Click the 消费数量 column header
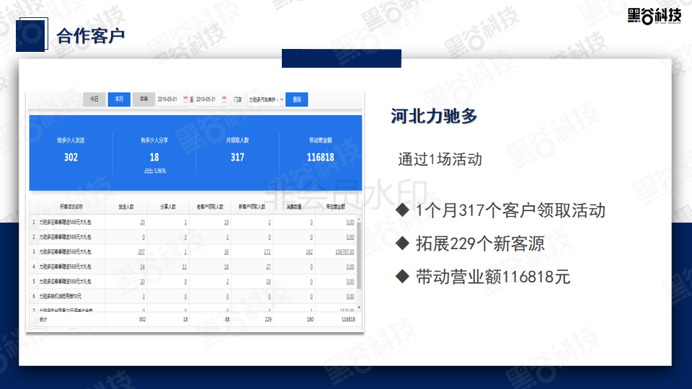 tap(294, 207)
